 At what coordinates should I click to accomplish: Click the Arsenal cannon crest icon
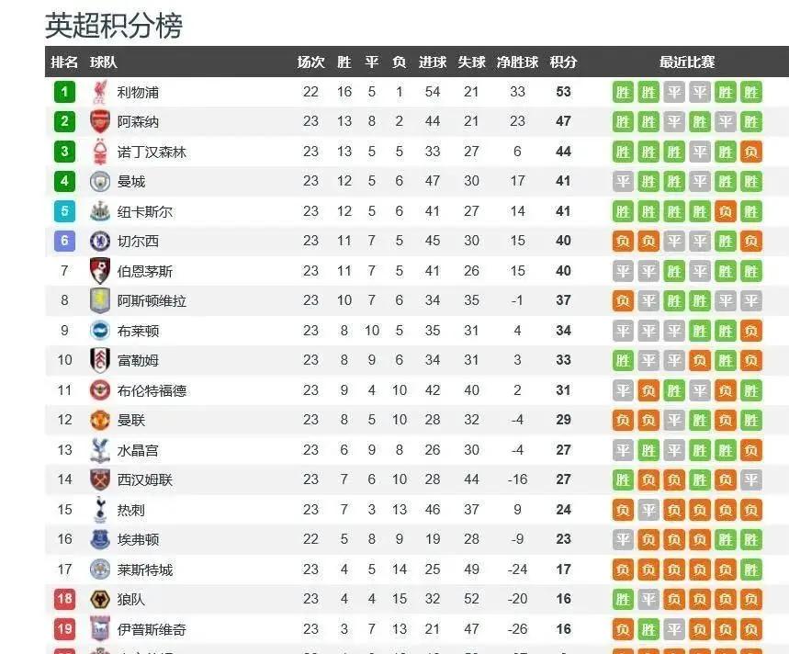pyautogui.click(x=99, y=121)
